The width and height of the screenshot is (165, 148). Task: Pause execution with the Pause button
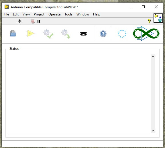point(39,21)
